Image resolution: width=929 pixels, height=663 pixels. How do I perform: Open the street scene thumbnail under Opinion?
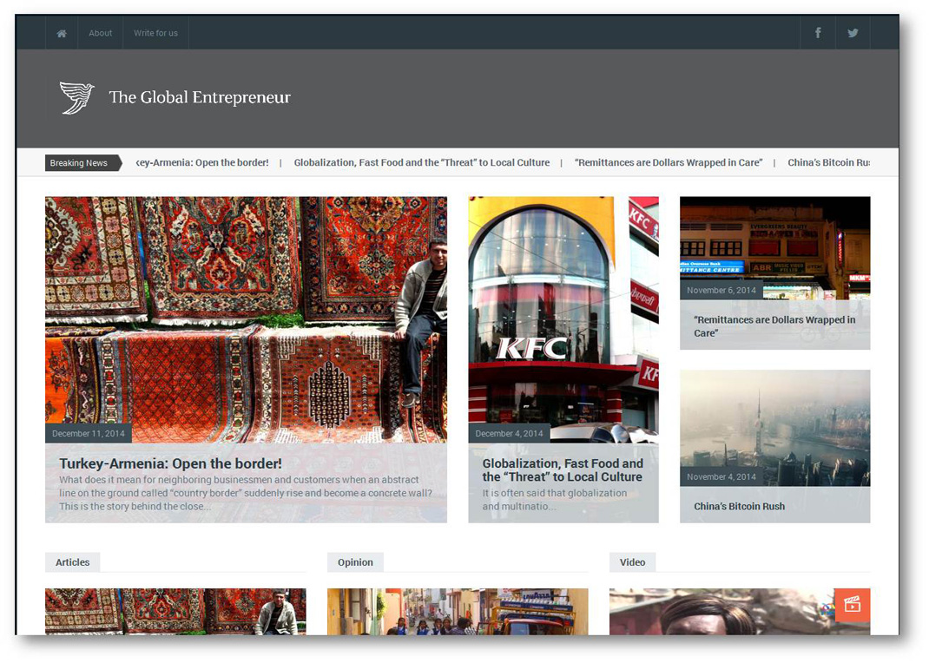[x=458, y=612]
